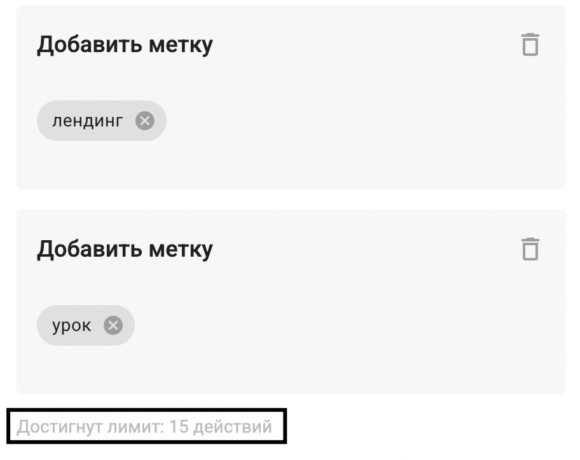Delete the first "Добавить метку" action
The width and height of the screenshot is (580, 460).
(x=530, y=45)
